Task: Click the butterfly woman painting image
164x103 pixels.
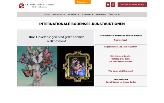Action: [x=37, y=66]
